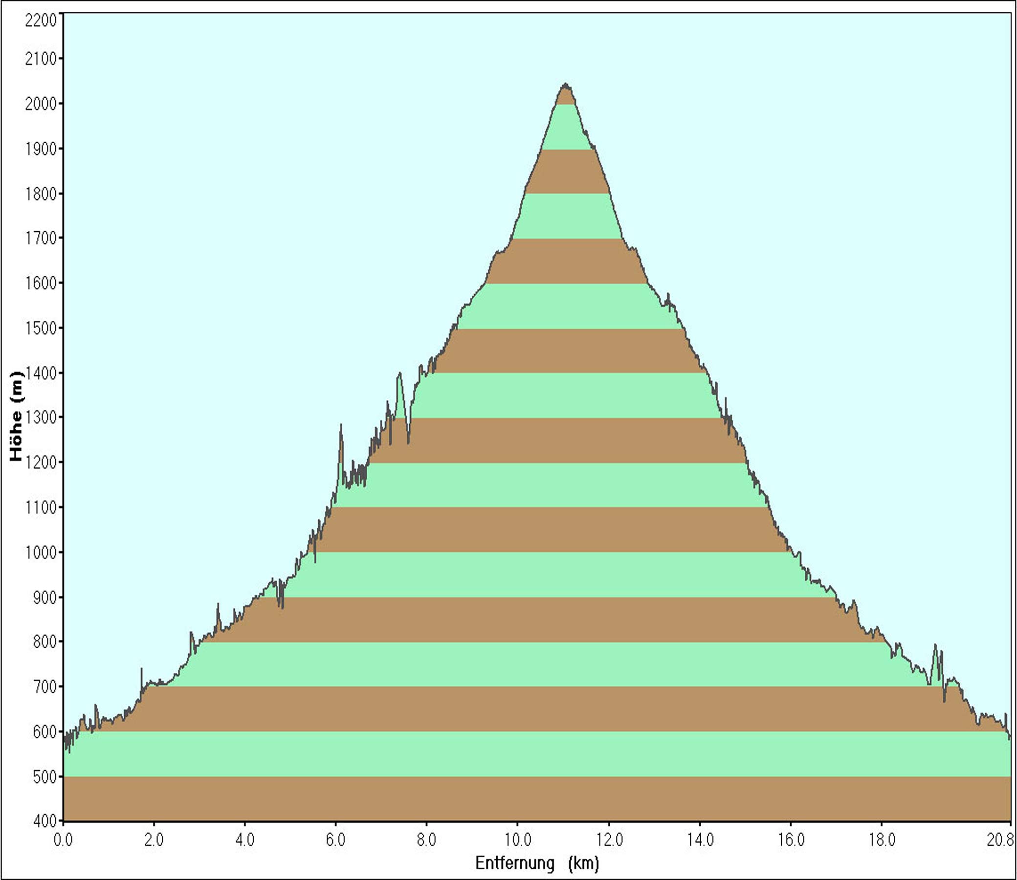Click the 20.8 km end distance label

[1000, 840]
